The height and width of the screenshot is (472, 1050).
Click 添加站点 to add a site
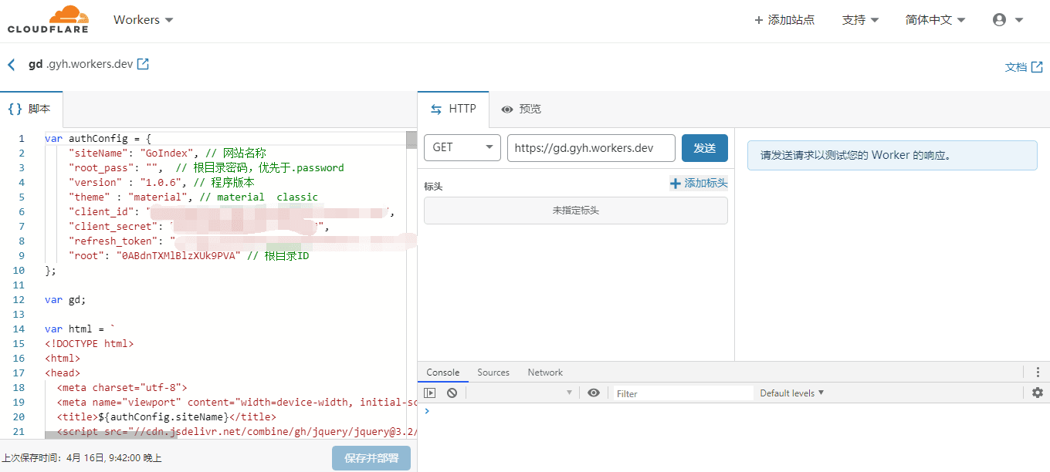[x=784, y=20]
